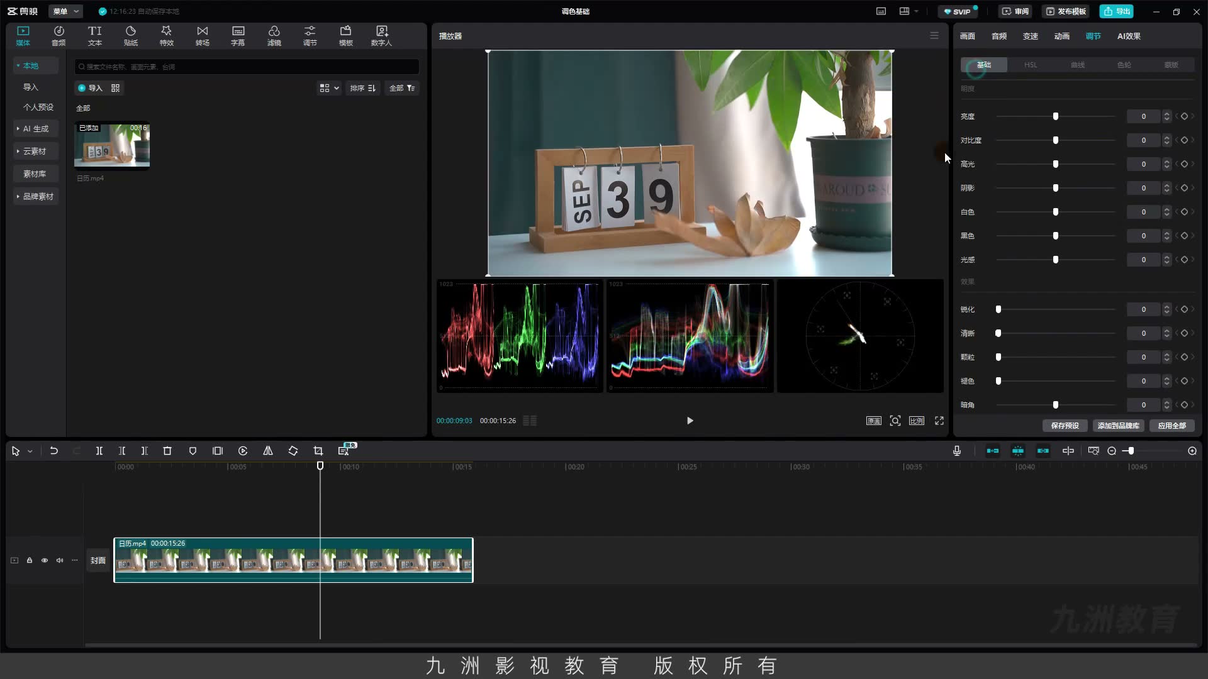Screen dimensions: 1208x679
Task: Open the 菜单 dropdown menu
Action: point(65,11)
